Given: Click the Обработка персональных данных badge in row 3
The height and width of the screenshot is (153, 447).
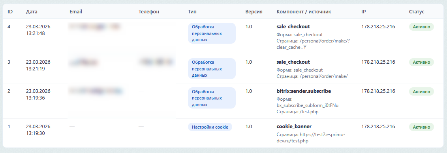Looking at the screenshot, I should coord(212,68).
